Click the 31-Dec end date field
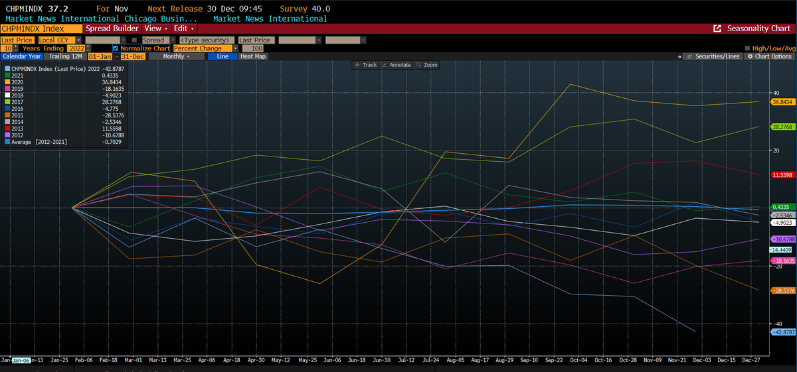 [x=133, y=56]
